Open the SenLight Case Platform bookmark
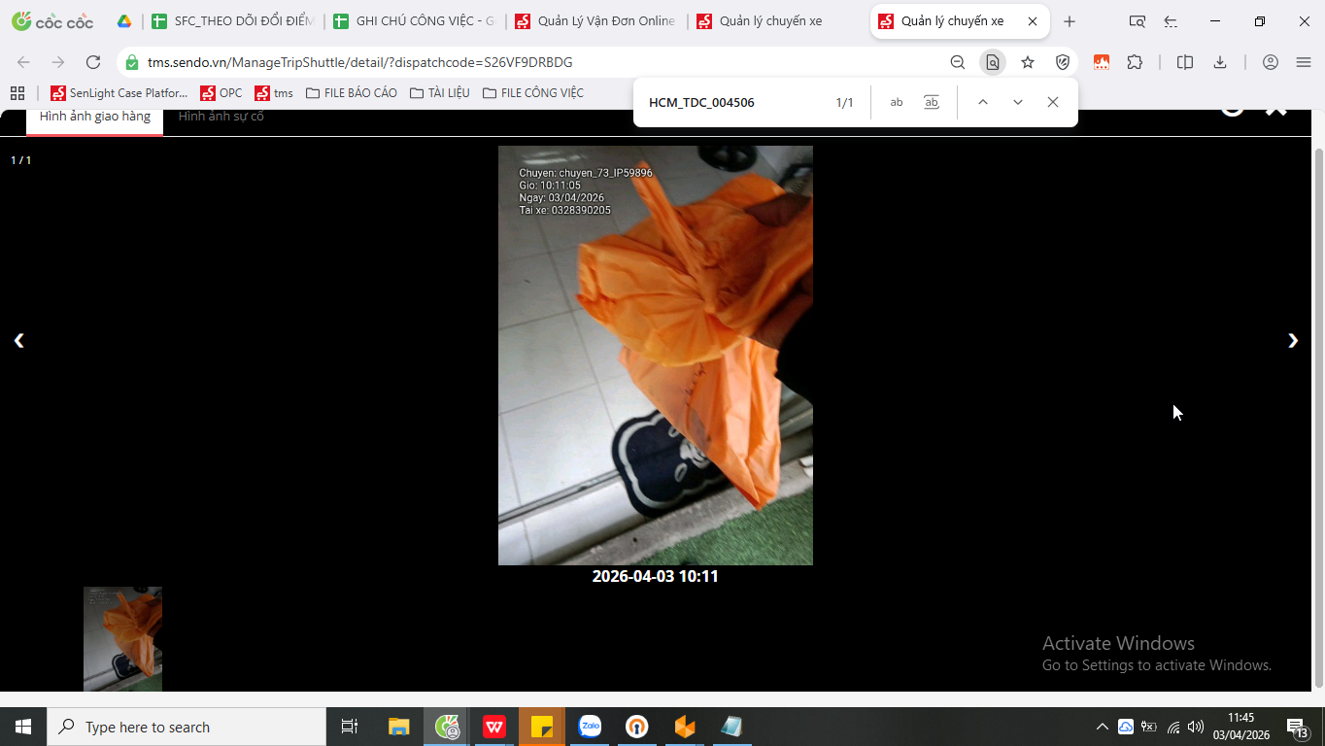Image resolution: width=1325 pixels, height=746 pixels. click(119, 93)
